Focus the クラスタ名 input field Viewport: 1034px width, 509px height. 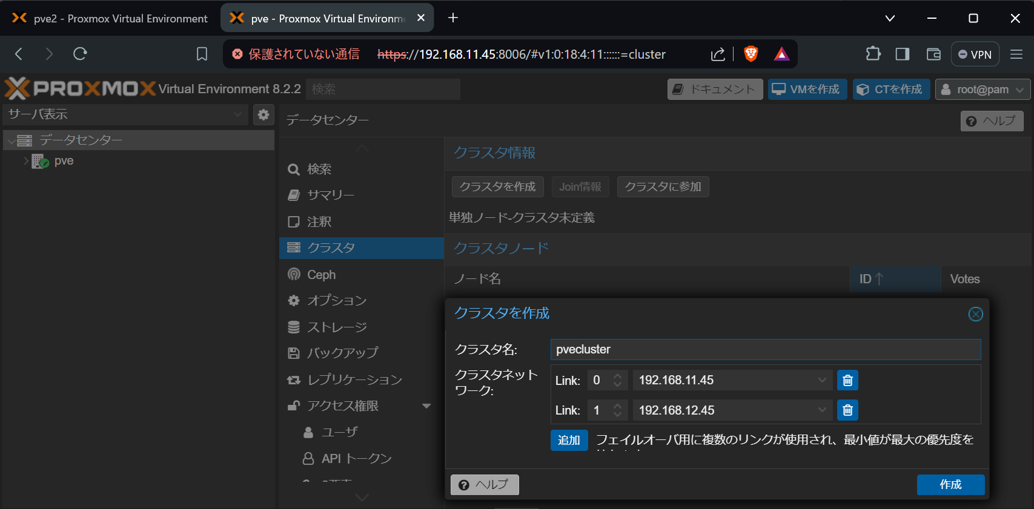click(x=766, y=349)
